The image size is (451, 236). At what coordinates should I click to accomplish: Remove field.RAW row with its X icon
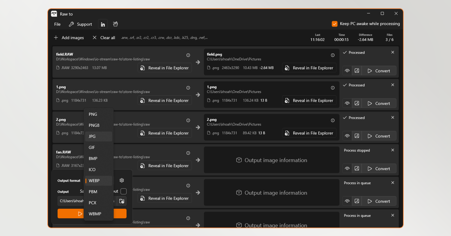click(393, 52)
